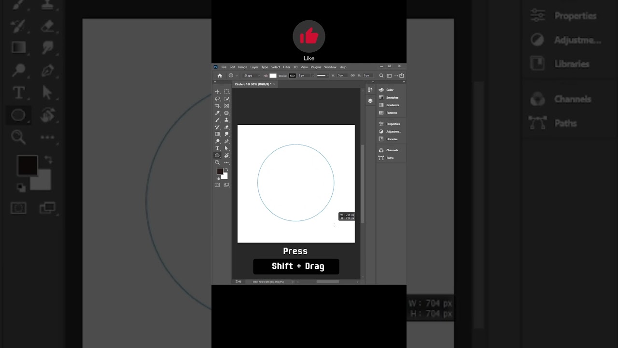This screenshot has width=618, height=348.
Task: Select the Zoom tool
Action: (x=217, y=162)
